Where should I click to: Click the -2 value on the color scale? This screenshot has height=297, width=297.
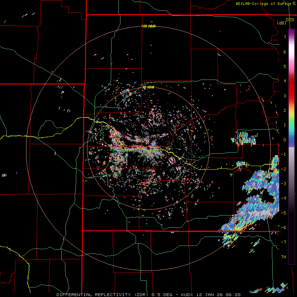[x=283, y=169]
